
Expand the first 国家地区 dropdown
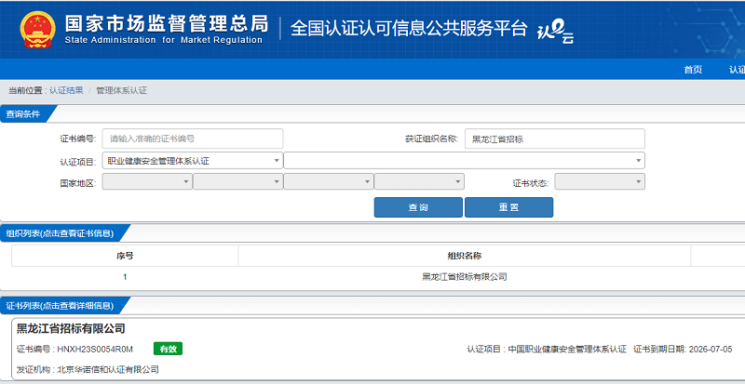pyautogui.click(x=146, y=182)
